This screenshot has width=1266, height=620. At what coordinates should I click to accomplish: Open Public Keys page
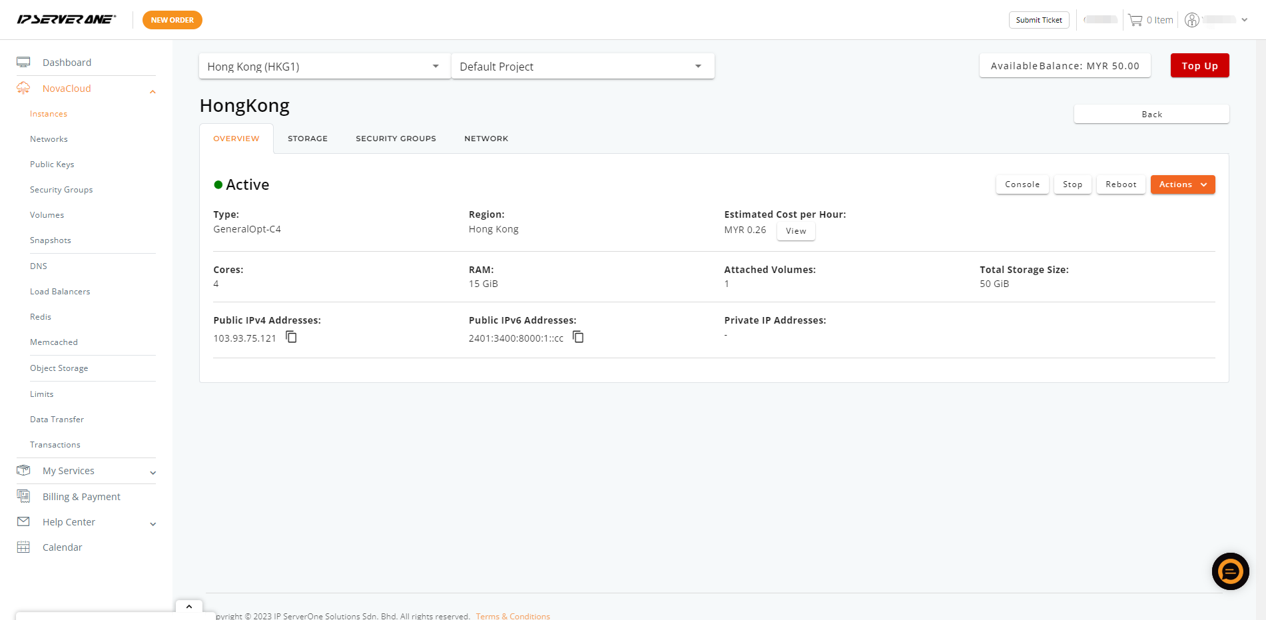52,164
